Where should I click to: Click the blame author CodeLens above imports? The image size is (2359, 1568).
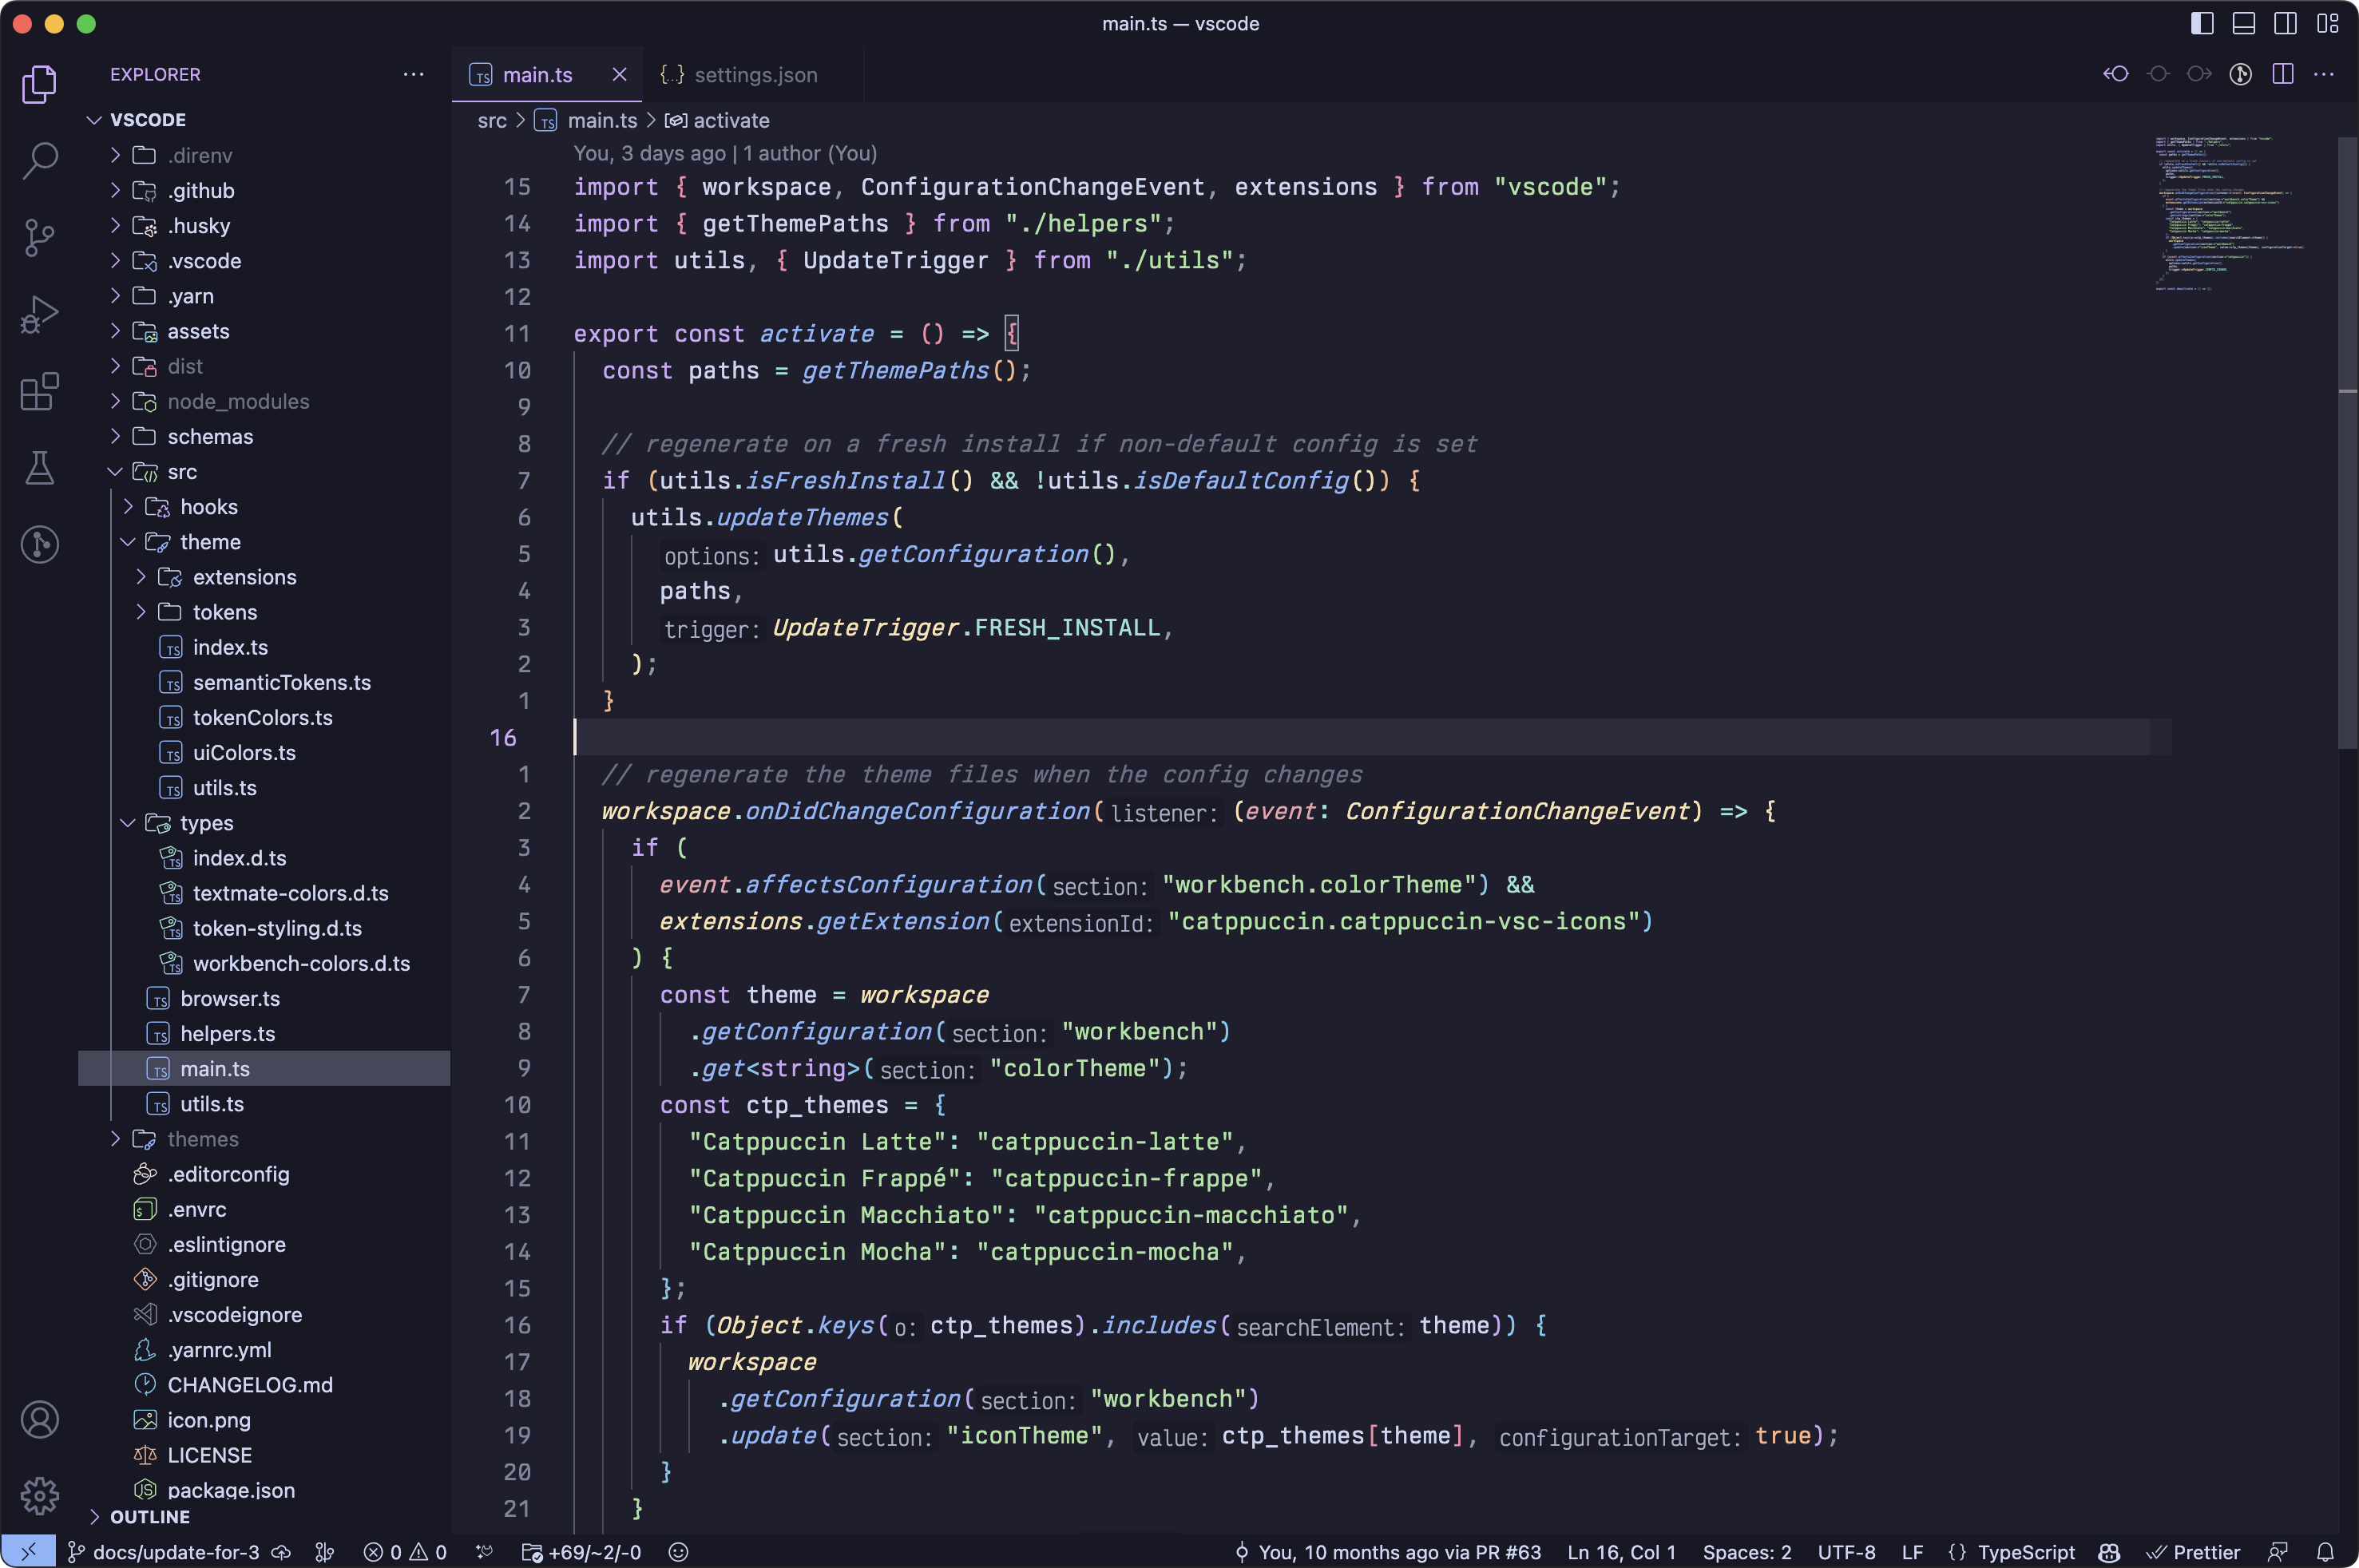coord(725,154)
